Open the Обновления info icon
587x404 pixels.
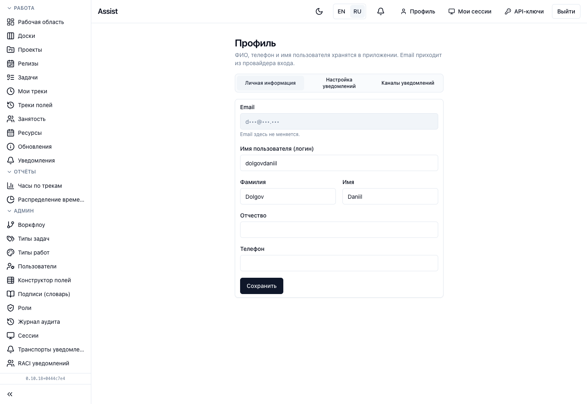11,147
